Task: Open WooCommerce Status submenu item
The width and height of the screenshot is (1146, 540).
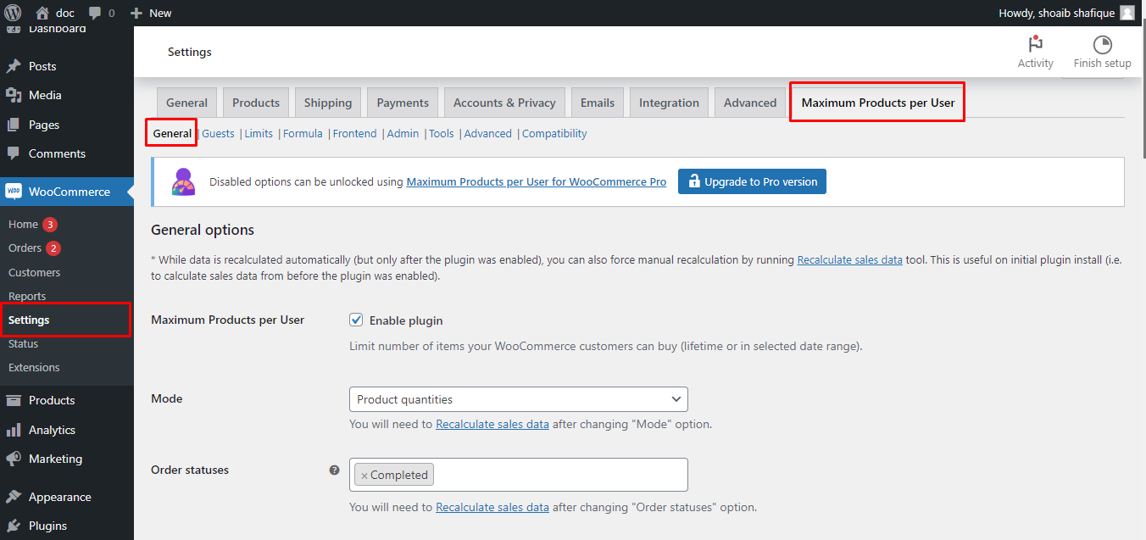Action: [x=24, y=343]
